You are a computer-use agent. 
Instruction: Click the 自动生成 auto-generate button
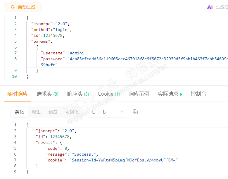[x=23, y=7]
